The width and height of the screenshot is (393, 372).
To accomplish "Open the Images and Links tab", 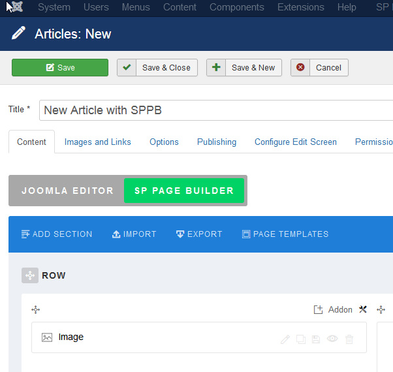I will coord(97,142).
